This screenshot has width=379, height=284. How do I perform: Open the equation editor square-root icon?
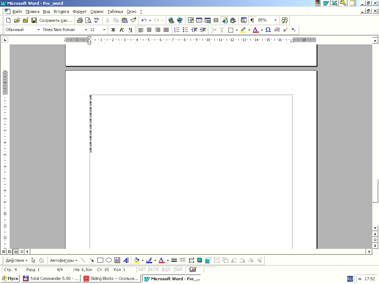(277, 30)
